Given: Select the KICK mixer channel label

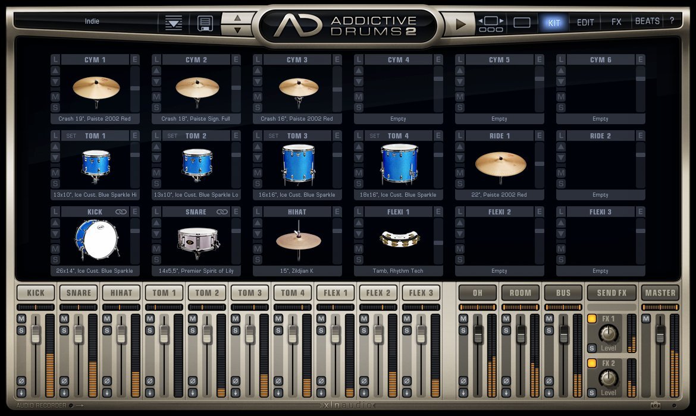Looking at the screenshot, I should (36, 293).
